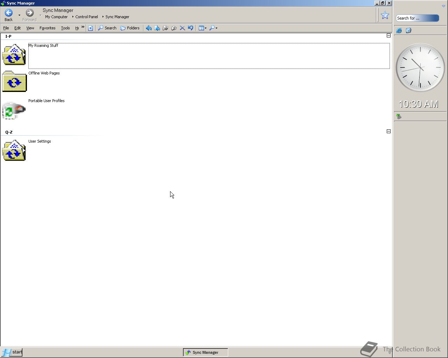Select the Offline Web Pages folder icon
This screenshot has height=358, width=448.
click(x=14, y=82)
